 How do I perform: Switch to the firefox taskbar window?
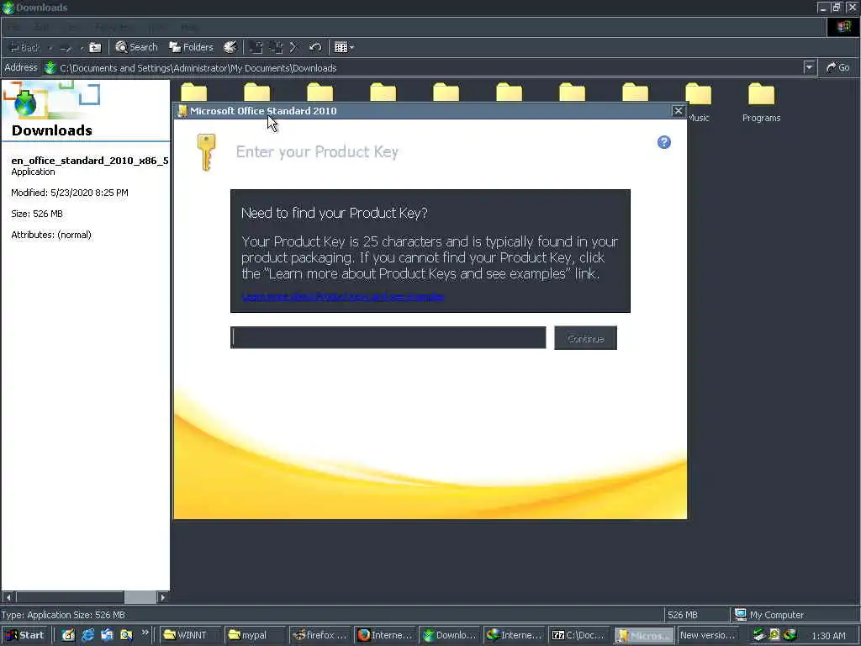pos(320,635)
